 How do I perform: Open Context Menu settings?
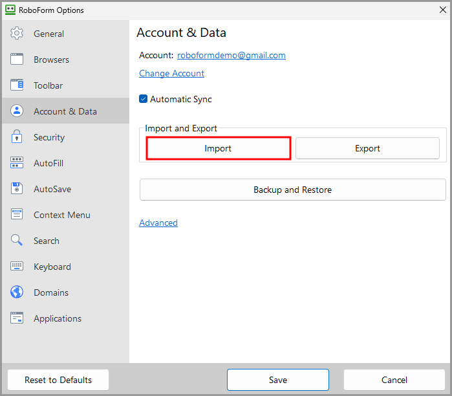click(x=66, y=215)
